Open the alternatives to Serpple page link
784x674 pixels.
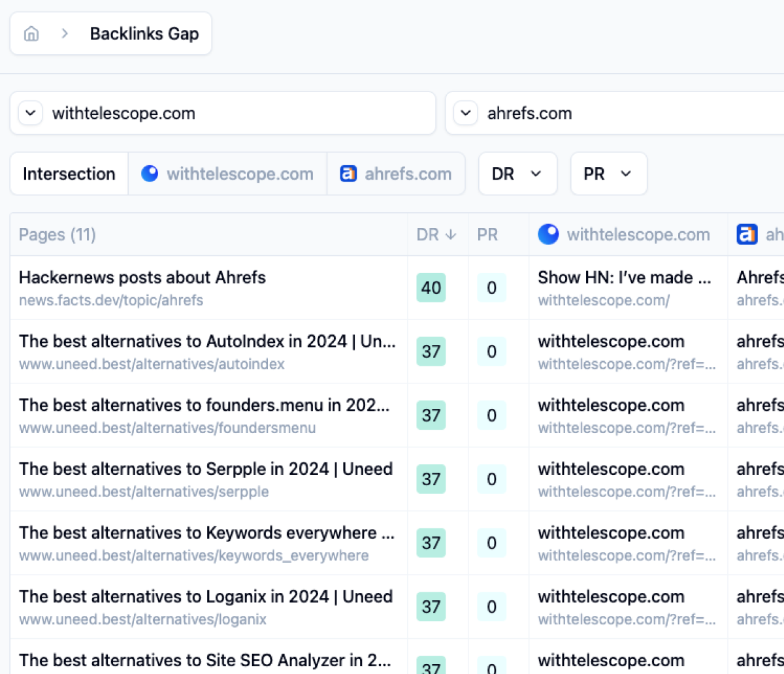[206, 469]
